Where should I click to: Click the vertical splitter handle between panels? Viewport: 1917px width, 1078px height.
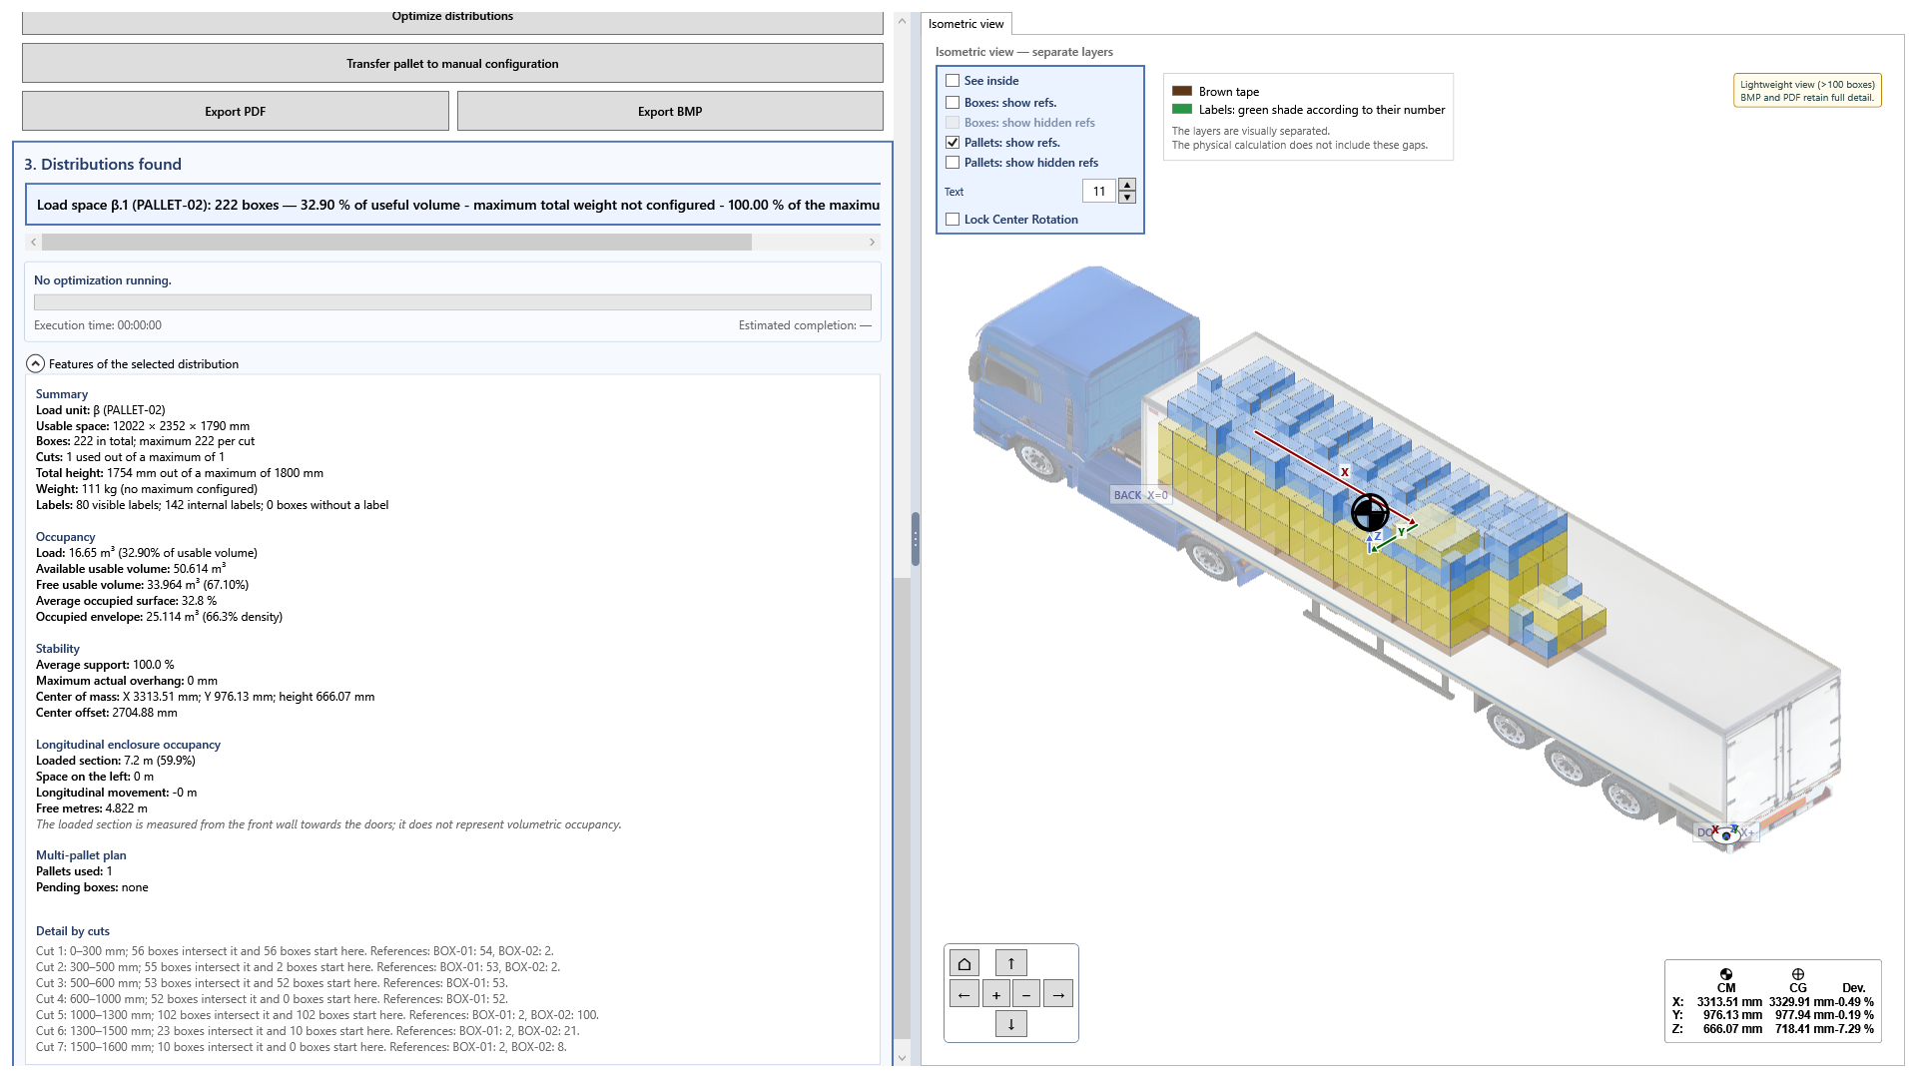pos(915,539)
